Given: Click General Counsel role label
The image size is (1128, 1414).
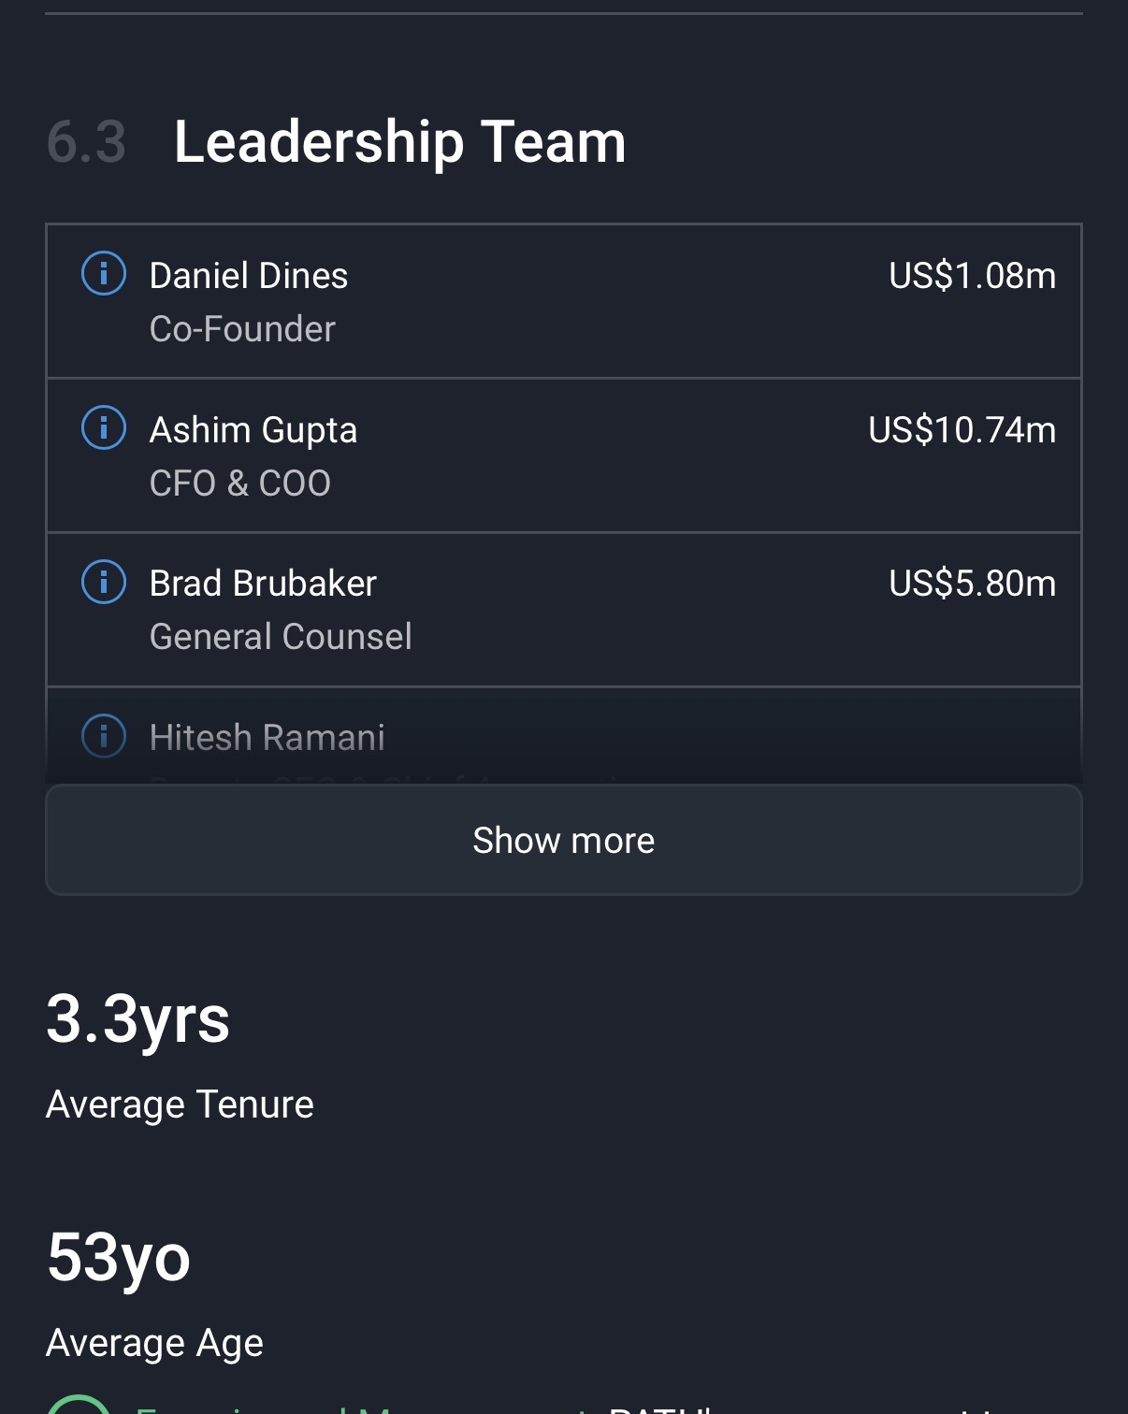Looking at the screenshot, I should pyautogui.click(x=281, y=637).
